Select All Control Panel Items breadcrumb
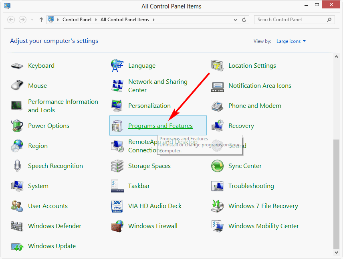 point(125,20)
